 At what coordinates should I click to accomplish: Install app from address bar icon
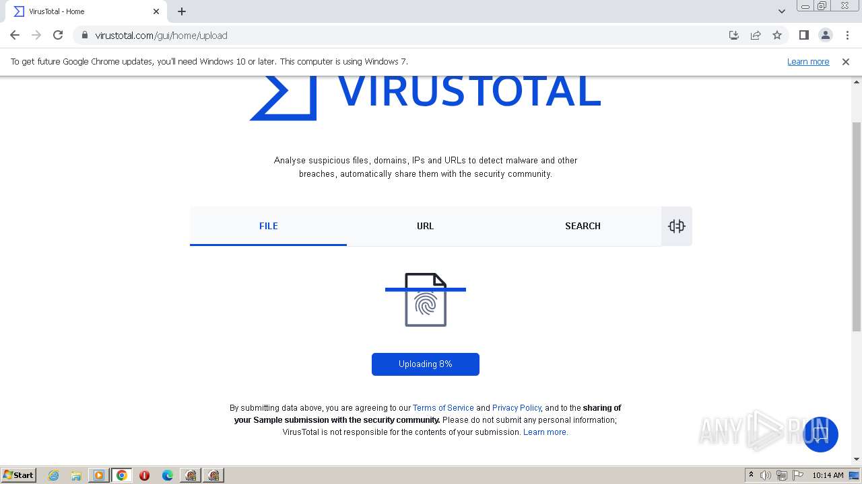click(x=734, y=35)
